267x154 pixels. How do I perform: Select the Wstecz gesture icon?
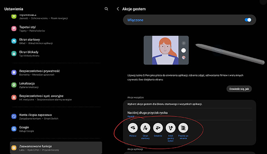(x=133, y=128)
